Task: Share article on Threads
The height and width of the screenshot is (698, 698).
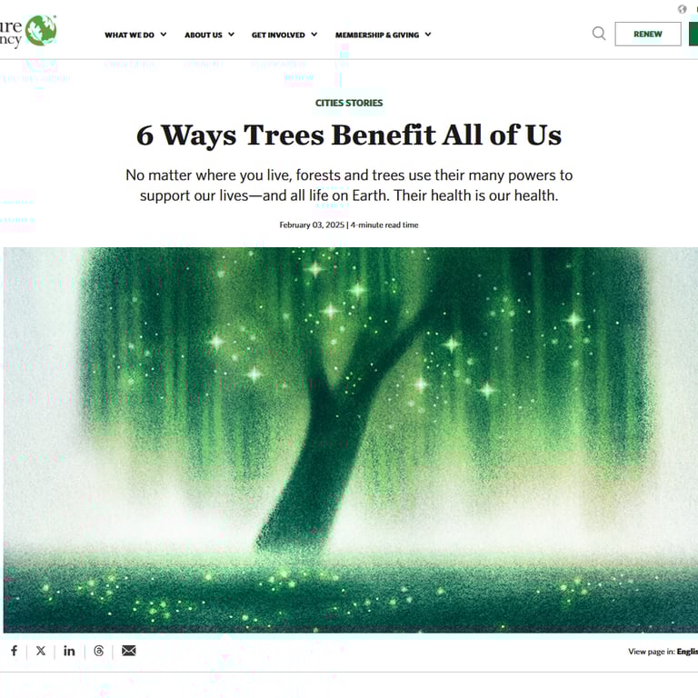Action: tap(99, 651)
